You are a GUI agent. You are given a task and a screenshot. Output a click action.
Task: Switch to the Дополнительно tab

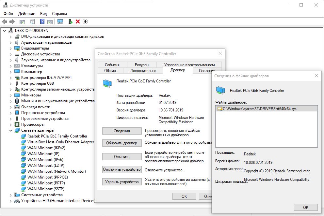(x=143, y=71)
